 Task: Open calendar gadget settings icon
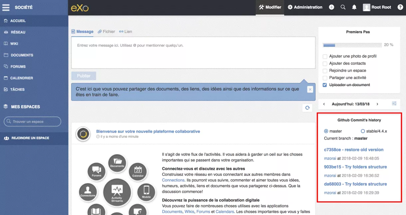tap(394, 104)
